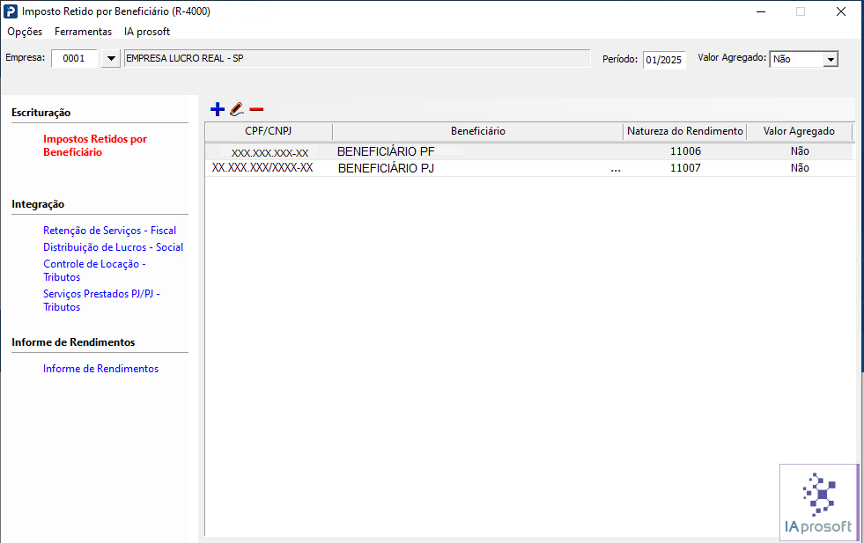The image size is (864, 543).
Task: Open Retenção de Serviços - Fiscal link
Action: pyautogui.click(x=110, y=231)
